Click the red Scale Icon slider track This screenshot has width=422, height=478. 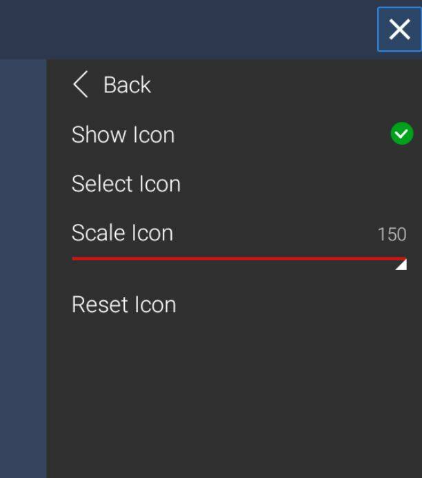click(207, 258)
